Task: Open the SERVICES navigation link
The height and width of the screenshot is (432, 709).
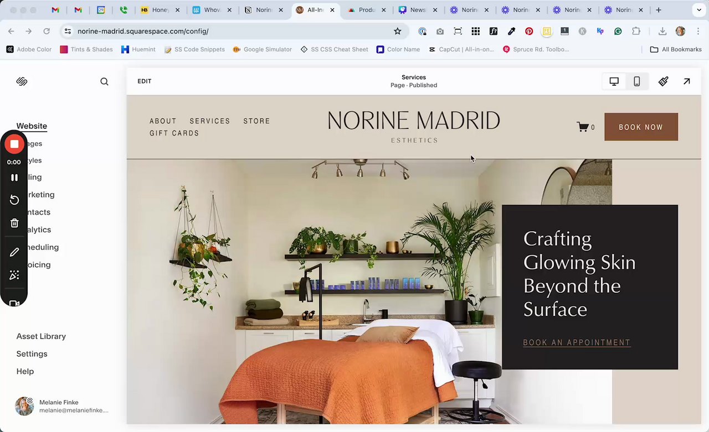Action: [210, 121]
